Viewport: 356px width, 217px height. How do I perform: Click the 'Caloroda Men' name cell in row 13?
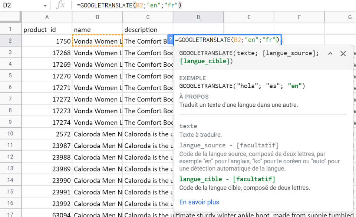click(98, 168)
